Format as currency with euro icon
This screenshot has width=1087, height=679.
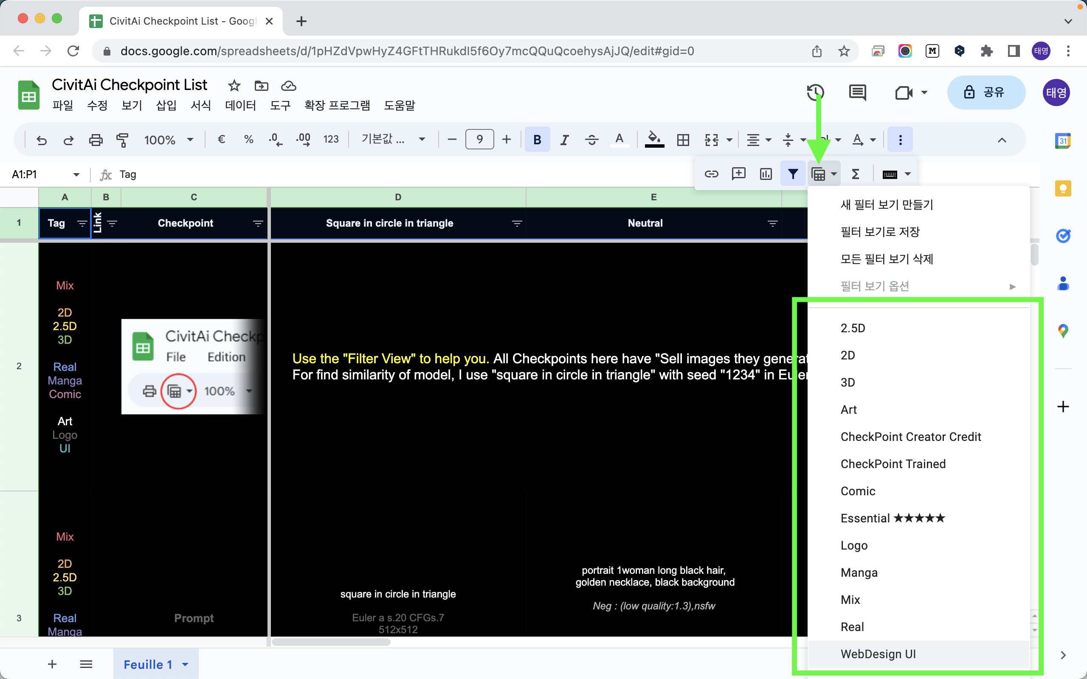(221, 140)
